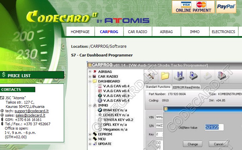The width and height of the screenshot is (242, 150).
Task: Open the CAR RADIO menu item
Action: [x=138, y=32]
